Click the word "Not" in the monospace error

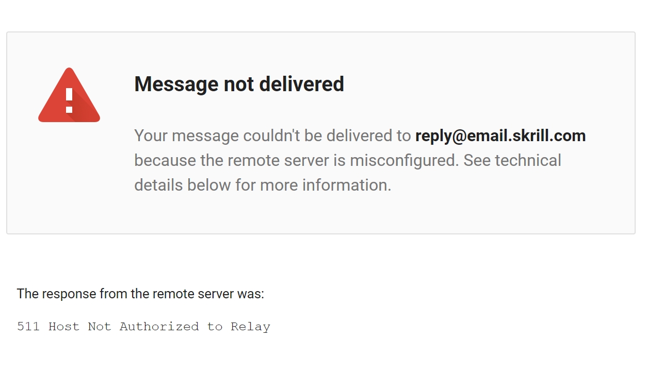tap(100, 327)
